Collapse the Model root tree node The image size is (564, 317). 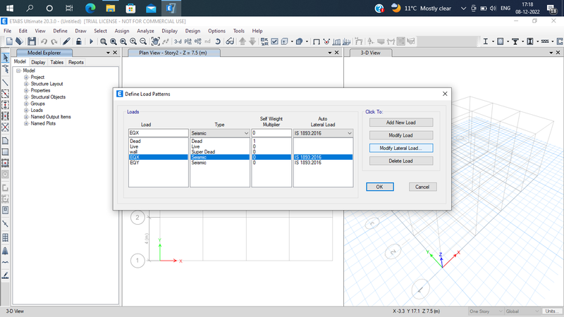(18, 71)
